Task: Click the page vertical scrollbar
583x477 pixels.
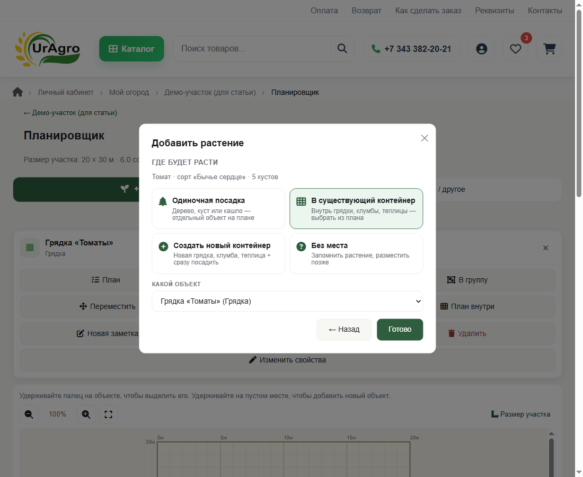Action: click(579, 103)
